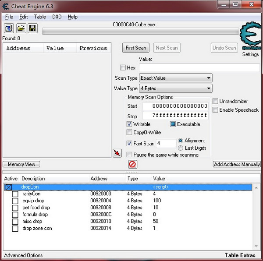This screenshot has height=261, width=263.
Task: Activate the drop zone con checkbox
Action: click(15, 228)
